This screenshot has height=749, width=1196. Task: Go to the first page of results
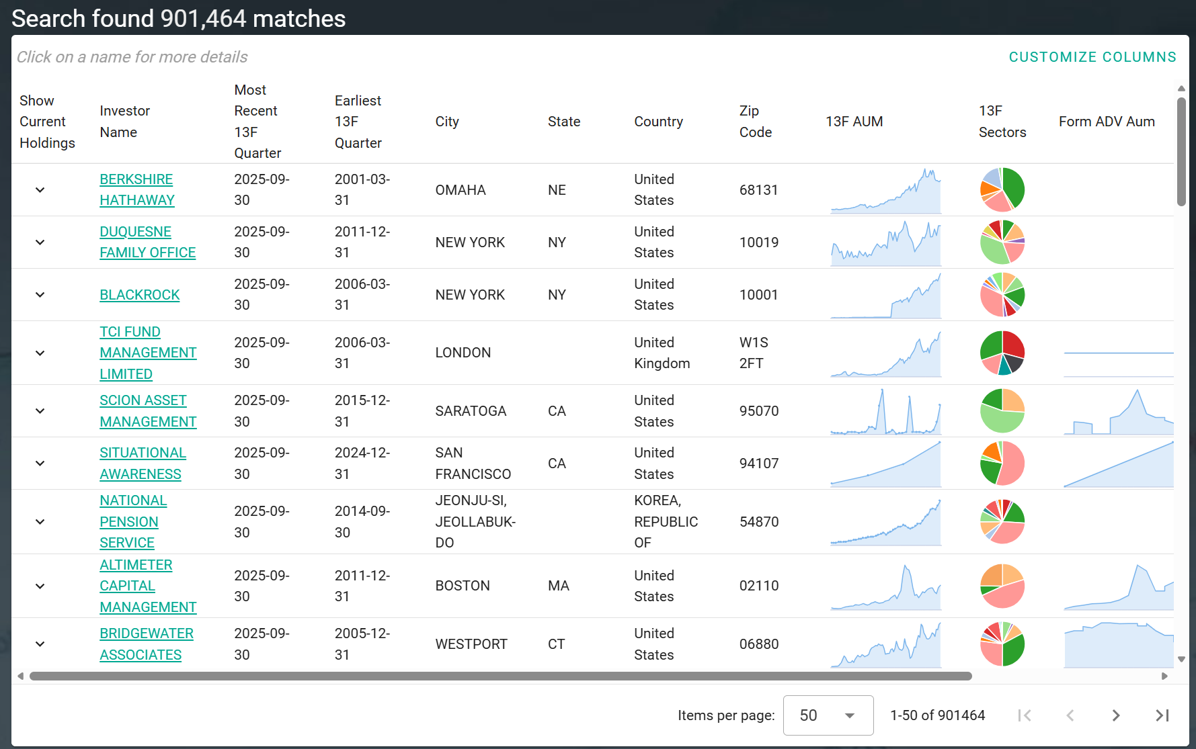(1025, 715)
